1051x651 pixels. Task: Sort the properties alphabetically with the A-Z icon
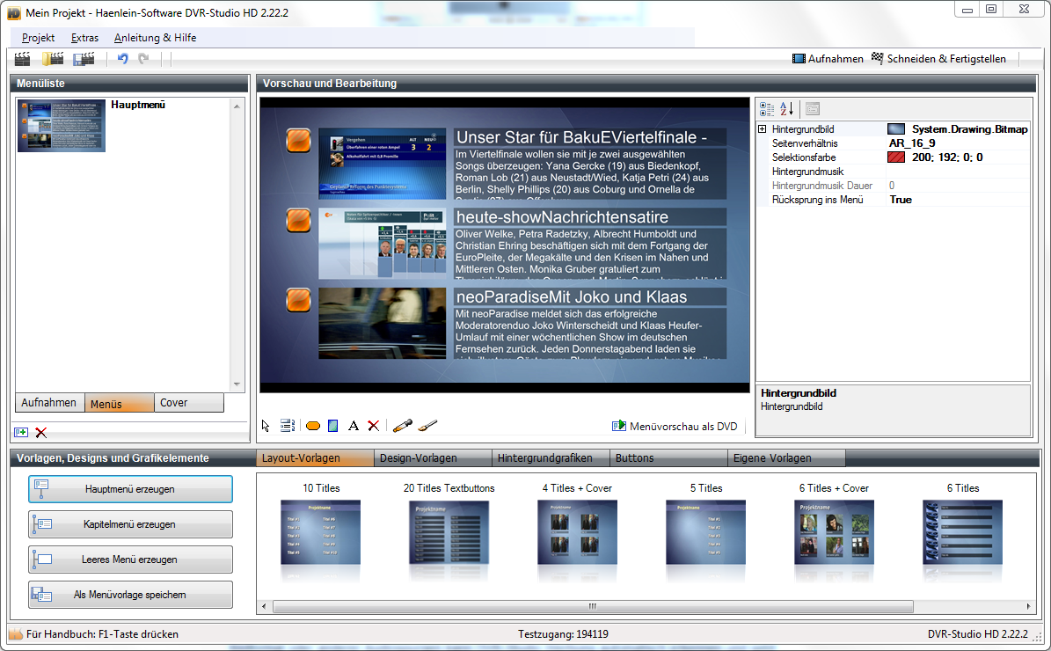(787, 108)
